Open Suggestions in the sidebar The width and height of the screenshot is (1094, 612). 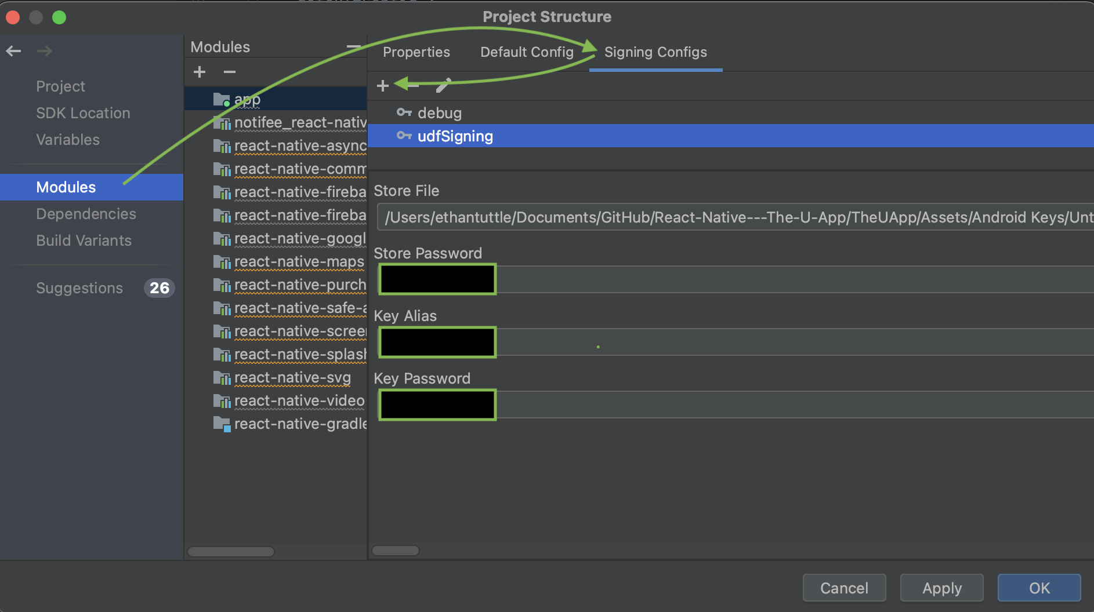point(79,288)
